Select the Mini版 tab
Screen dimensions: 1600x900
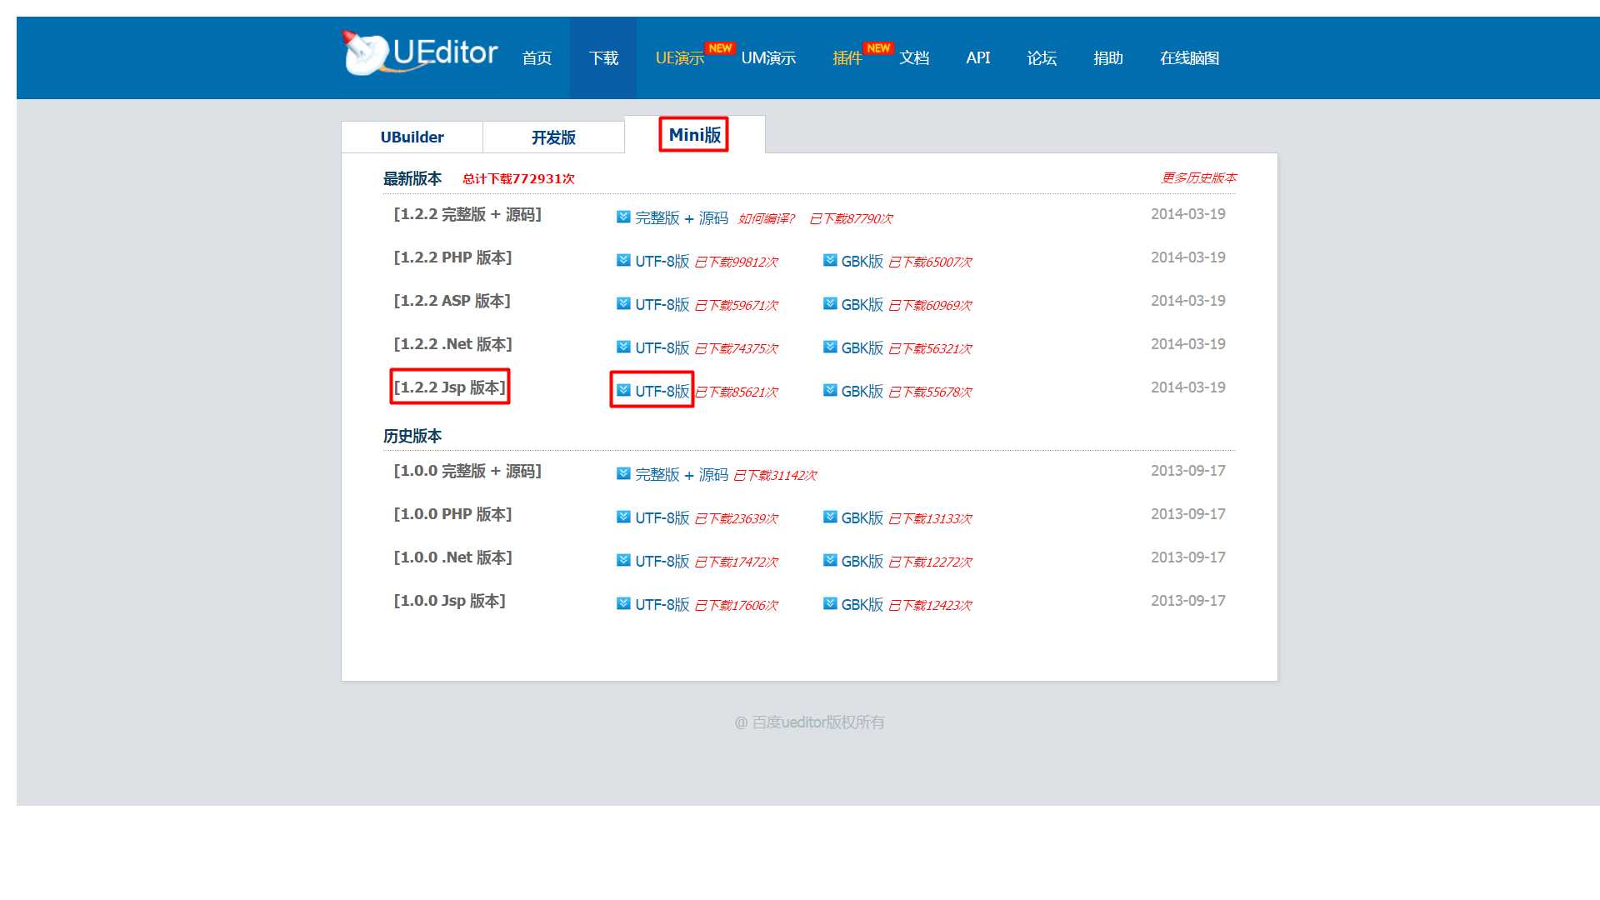coord(694,135)
